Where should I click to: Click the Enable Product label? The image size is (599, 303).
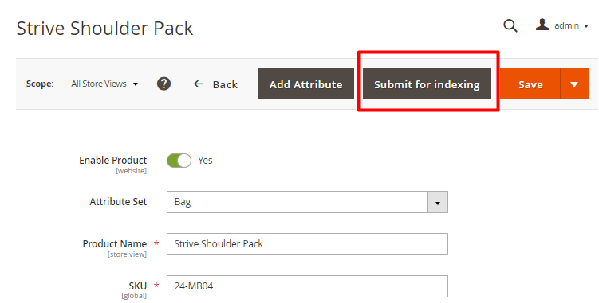pyautogui.click(x=112, y=161)
